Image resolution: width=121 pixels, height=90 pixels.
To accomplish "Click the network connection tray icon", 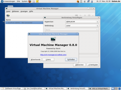I will (x=88, y=1).
